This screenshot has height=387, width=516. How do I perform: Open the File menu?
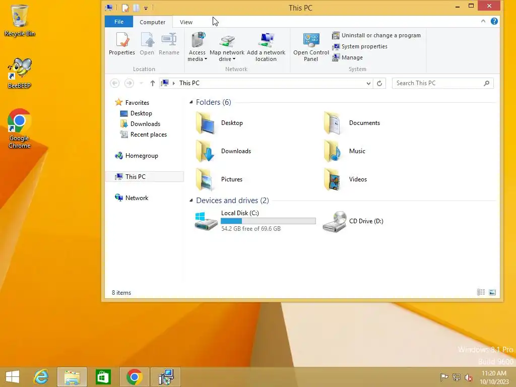(x=119, y=22)
